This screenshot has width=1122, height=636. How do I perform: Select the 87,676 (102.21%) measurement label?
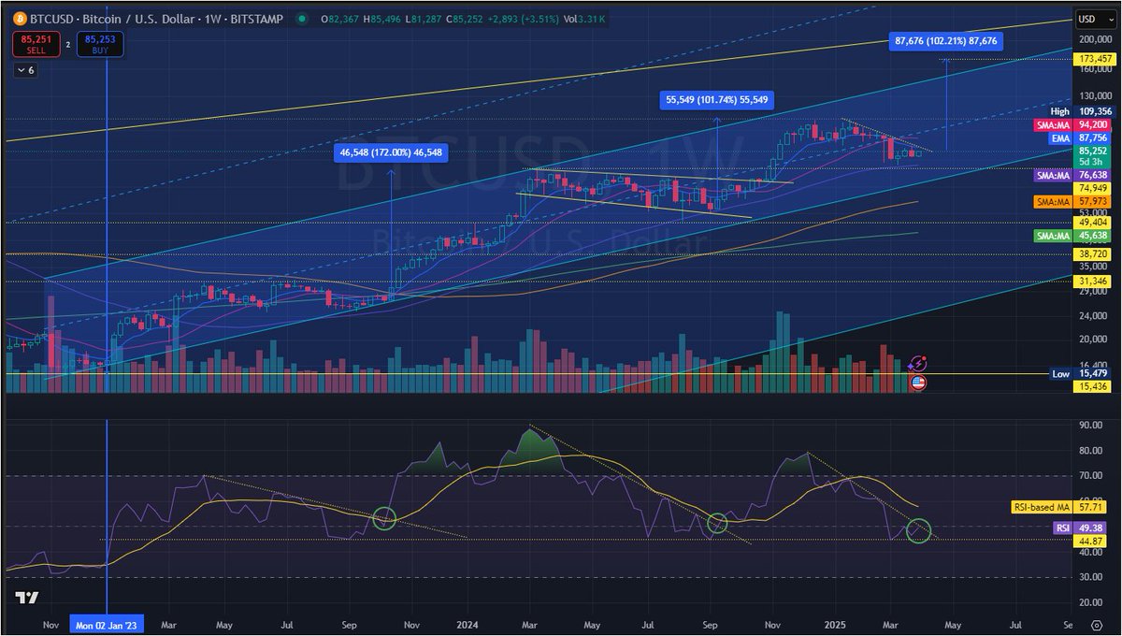(945, 41)
